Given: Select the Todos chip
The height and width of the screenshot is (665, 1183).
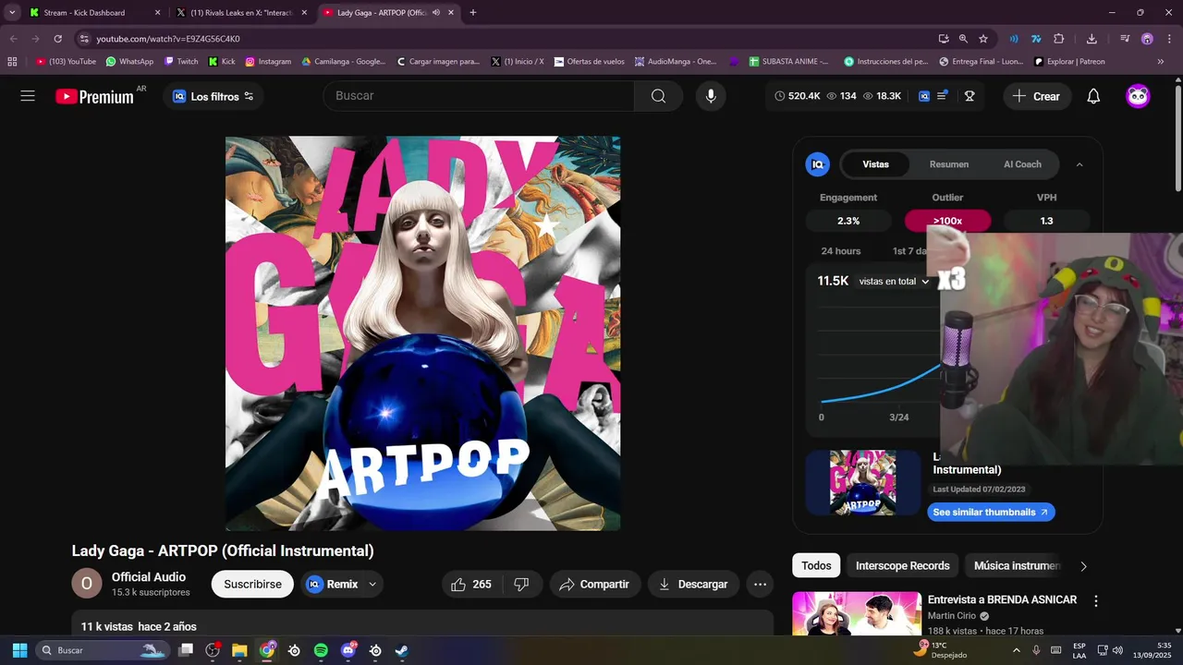Looking at the screenshot, I should point(816,565).
